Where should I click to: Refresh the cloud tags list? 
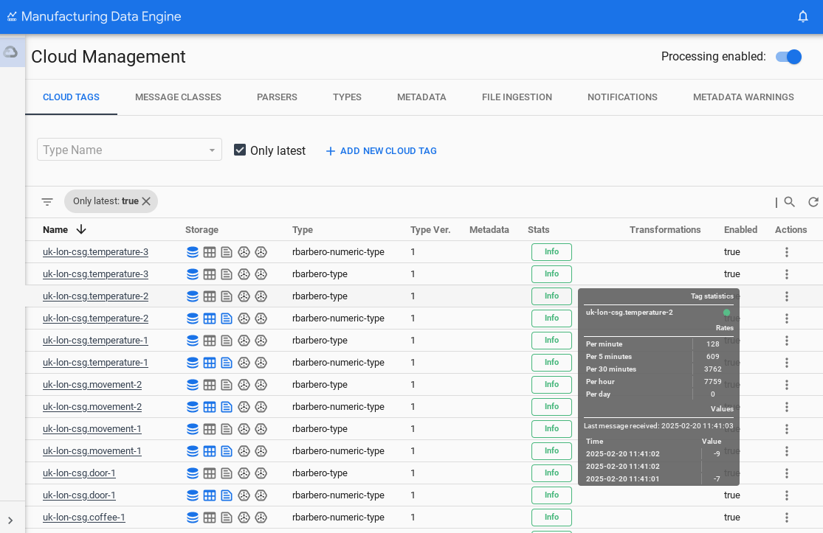[814, 201]
